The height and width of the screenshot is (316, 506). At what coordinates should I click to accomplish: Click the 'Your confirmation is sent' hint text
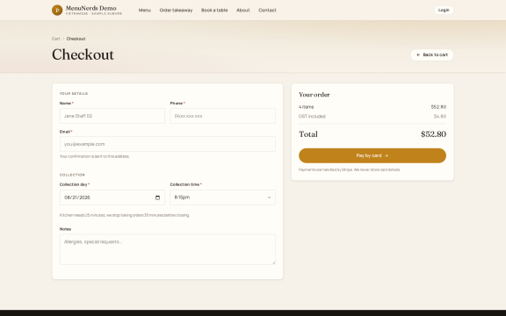coord(95,156)
